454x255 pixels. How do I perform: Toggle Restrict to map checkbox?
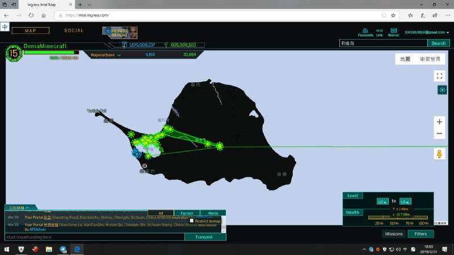point(192,220)
